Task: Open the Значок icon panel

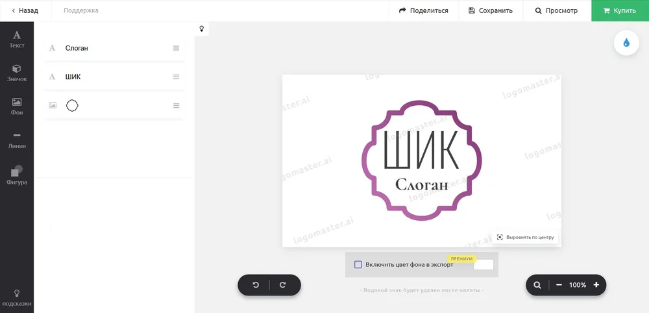Action: point(17,73)
